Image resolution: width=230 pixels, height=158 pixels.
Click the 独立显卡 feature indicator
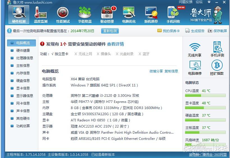pos(60,54)
